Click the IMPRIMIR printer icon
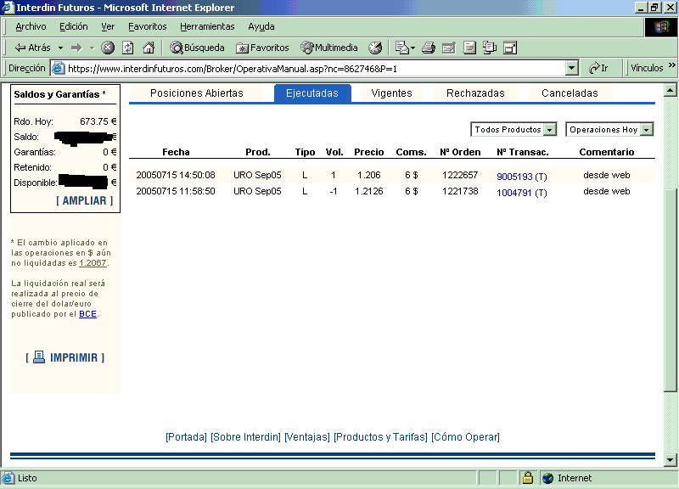Screen dimensions: 679x489 tap(39, 357)
